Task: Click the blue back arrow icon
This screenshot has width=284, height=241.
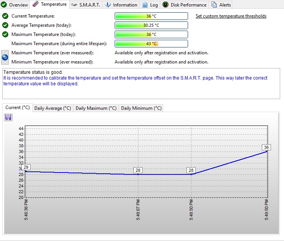Action: click(x=5, y=57)
